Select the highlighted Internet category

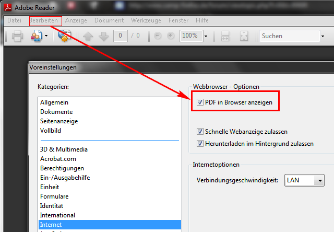pos(110,225)
